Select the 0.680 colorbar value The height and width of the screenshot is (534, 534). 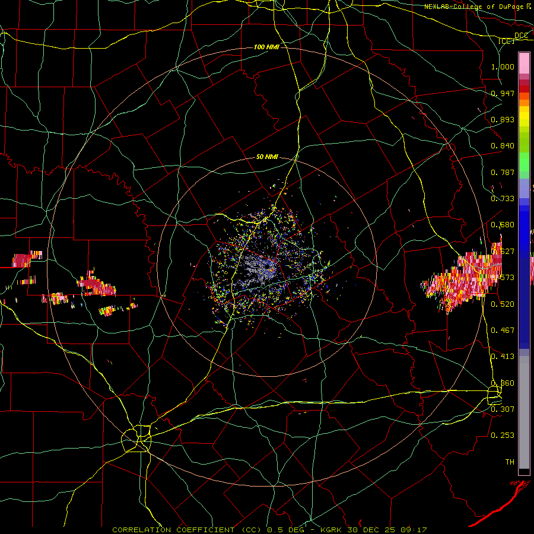click(503, 224)
